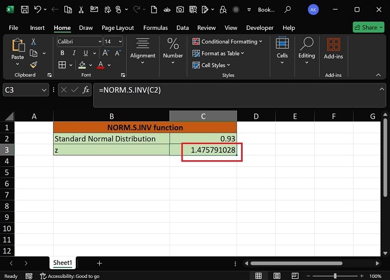Click the Save icon in title bar

tap(25, 9)
